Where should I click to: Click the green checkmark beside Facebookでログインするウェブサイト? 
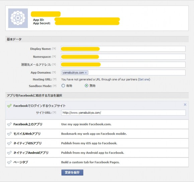tap(9, 106)
